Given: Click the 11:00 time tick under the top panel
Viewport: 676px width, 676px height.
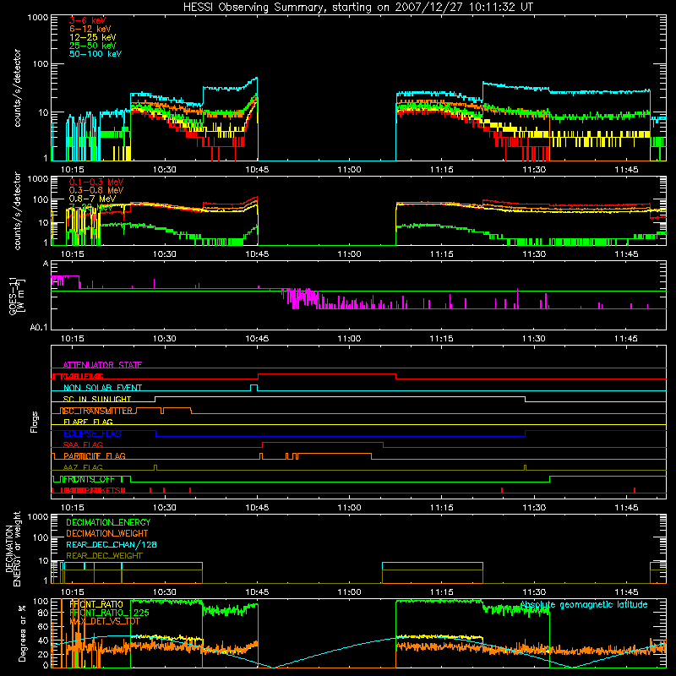Looking at the screenshot, I should [349, 170].
